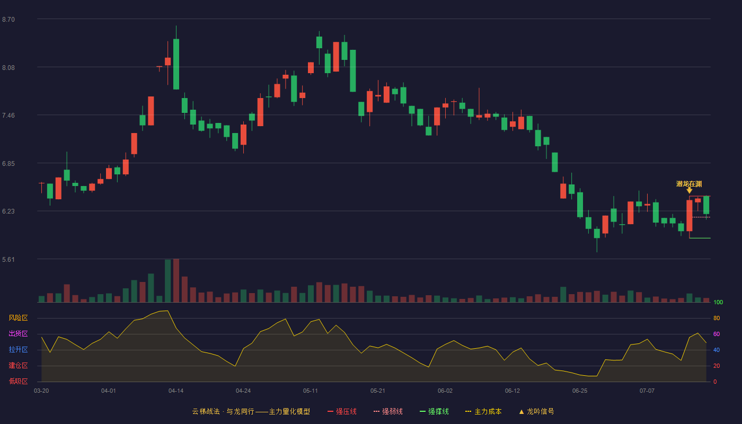The image size is (742, 424).
Task: Click the 潜龙在渊 signal label
Action: (x=689, y=184)
